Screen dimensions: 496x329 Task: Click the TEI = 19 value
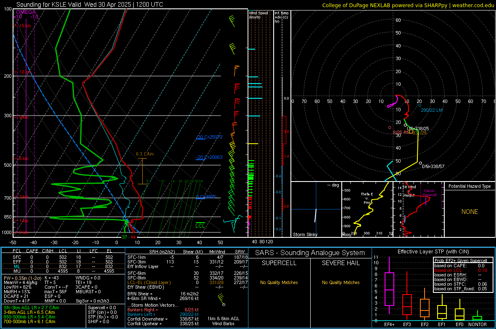(x=84, y=282)
